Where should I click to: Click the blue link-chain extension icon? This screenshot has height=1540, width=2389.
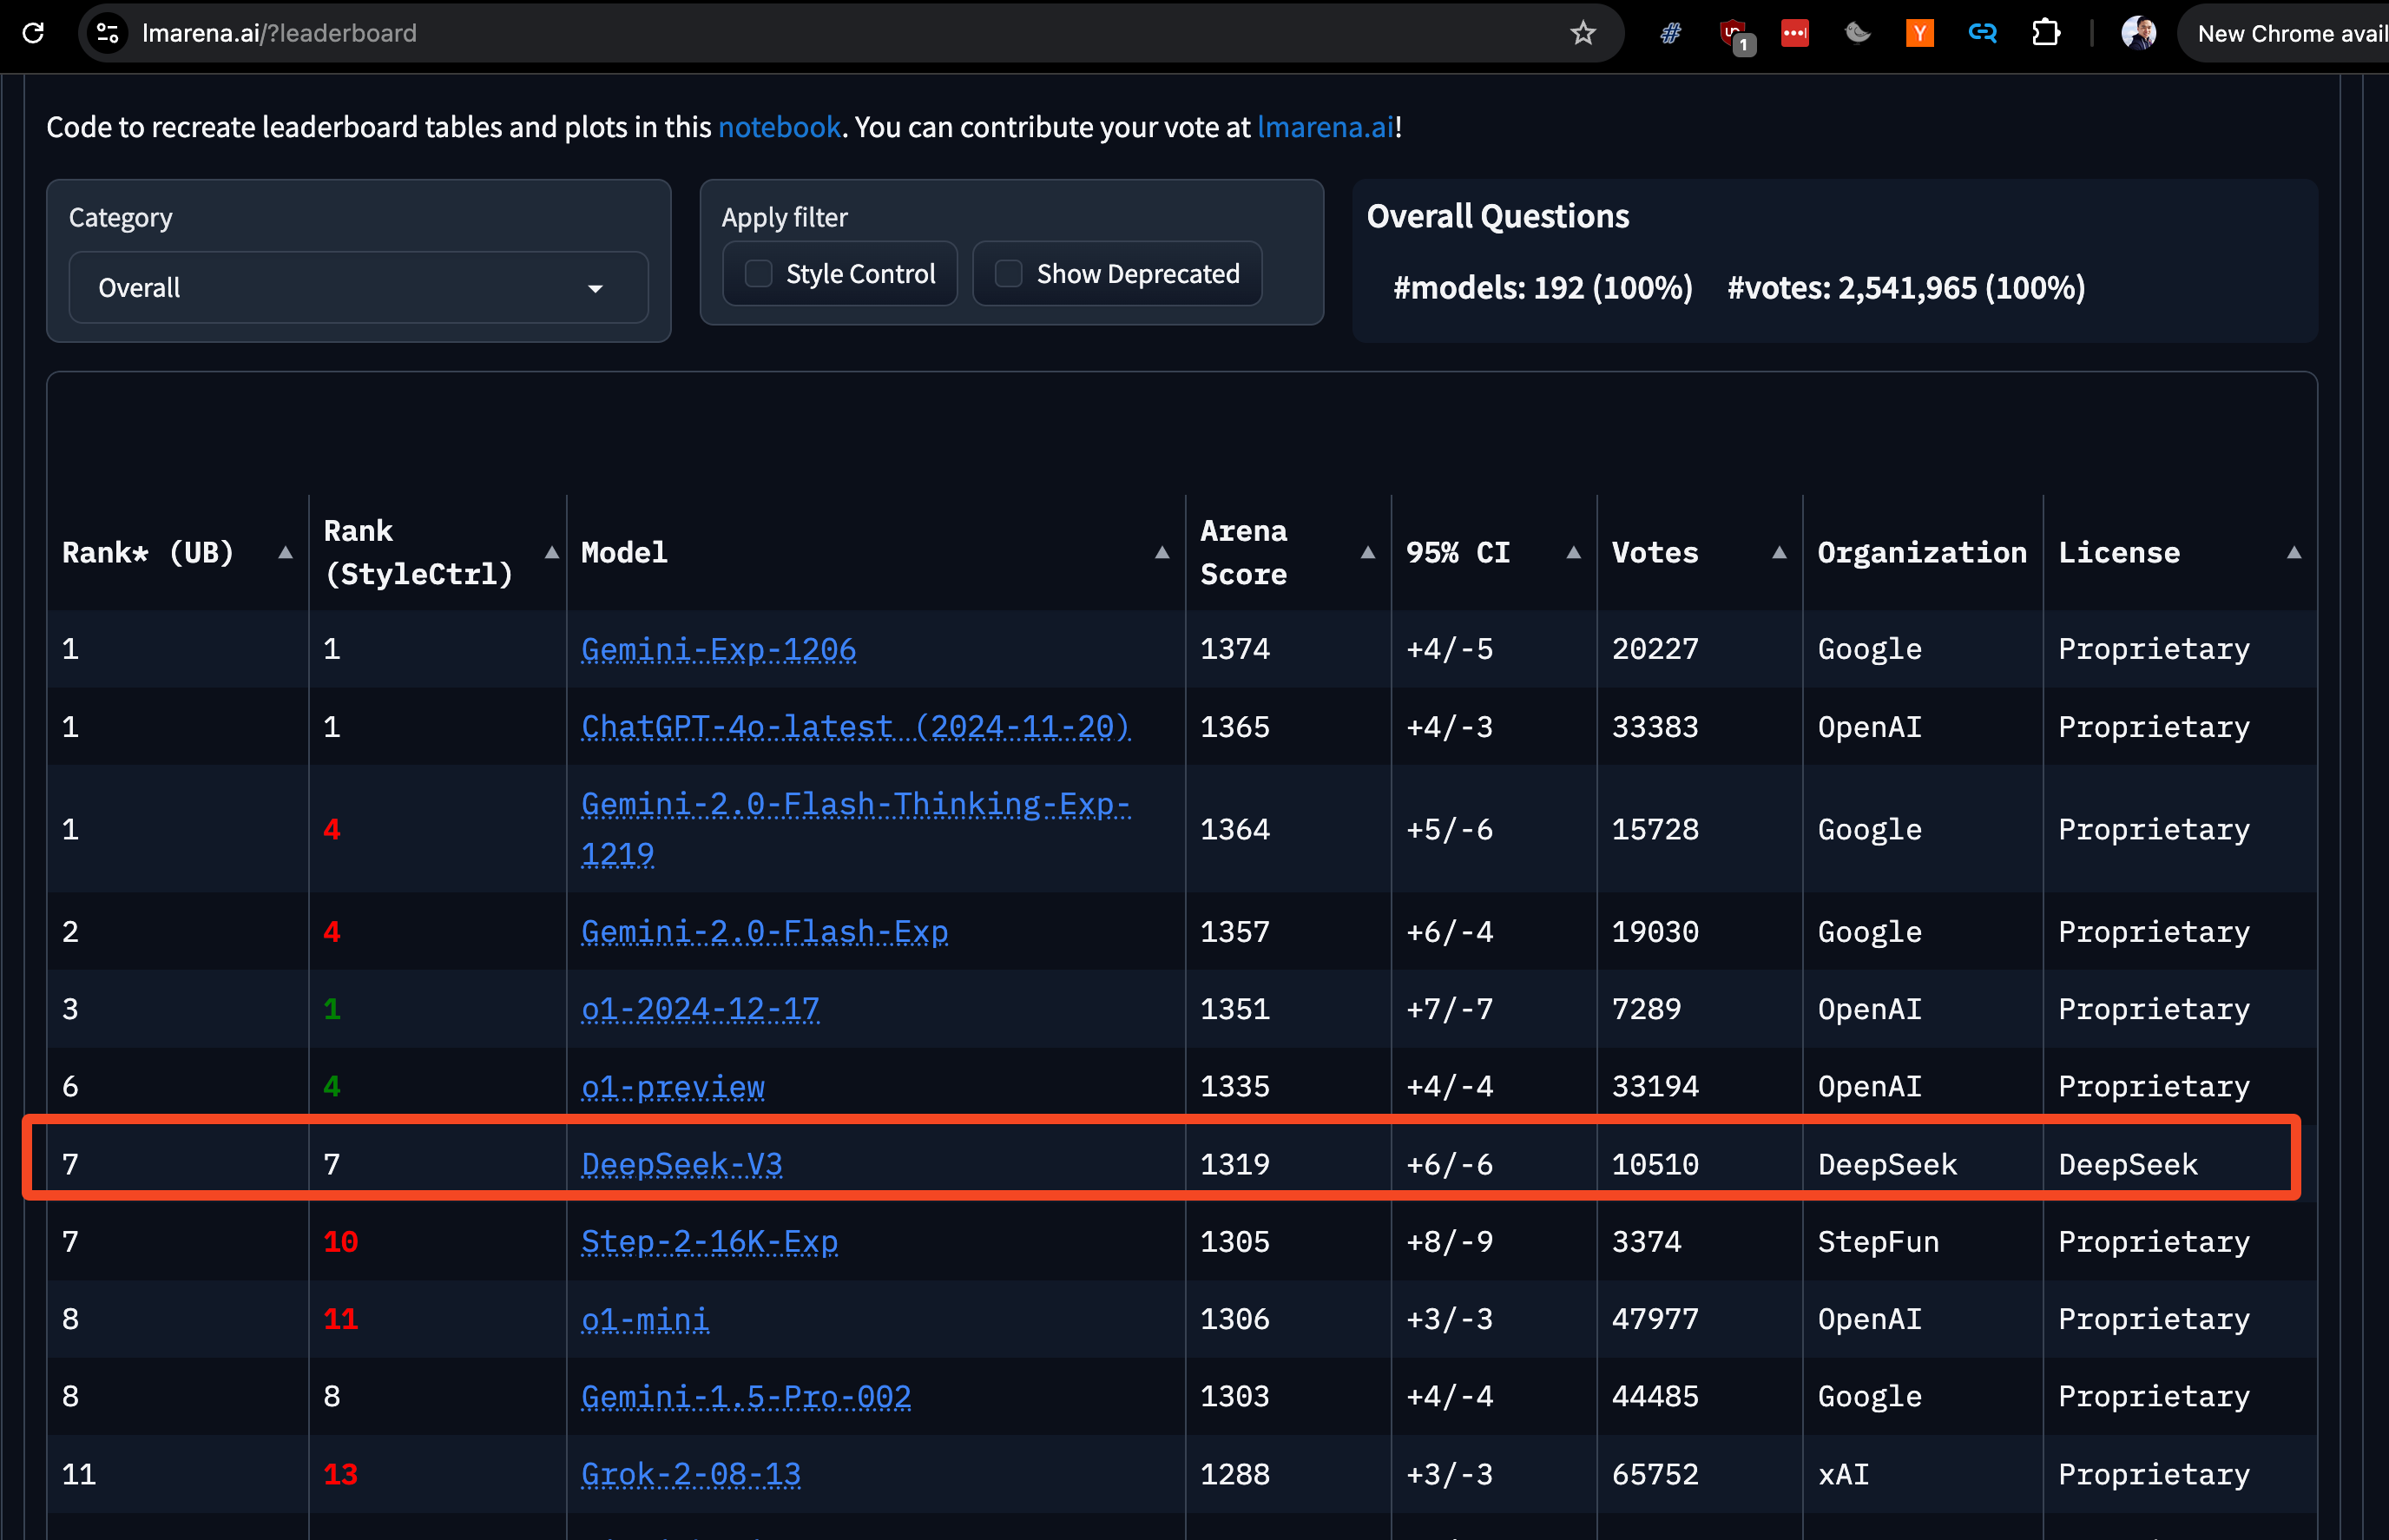(x=1981, y=33)
